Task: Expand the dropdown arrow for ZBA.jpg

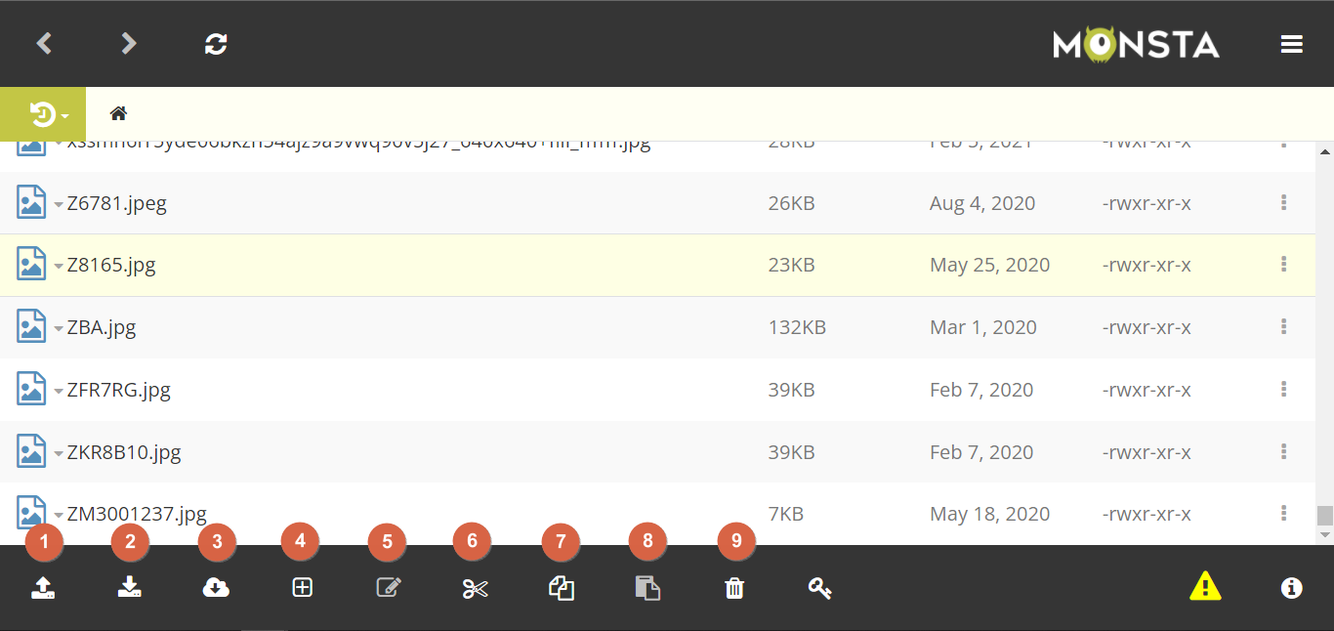Action: pos(59,330)
